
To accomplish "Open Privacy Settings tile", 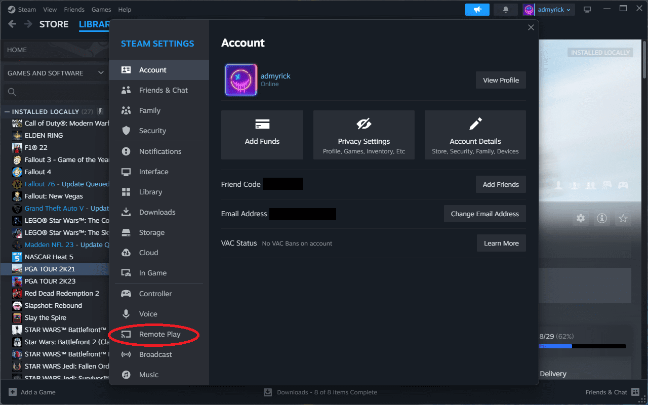I will 364,135.
